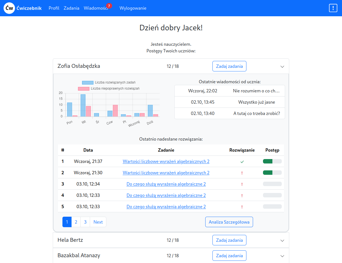
Task: Click the Ćwiczebnik logo icon
Action: pos(9,8)
